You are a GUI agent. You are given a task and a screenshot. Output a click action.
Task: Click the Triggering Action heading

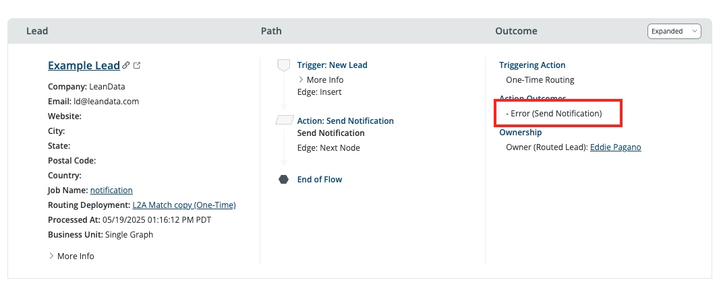click(532, 65)
